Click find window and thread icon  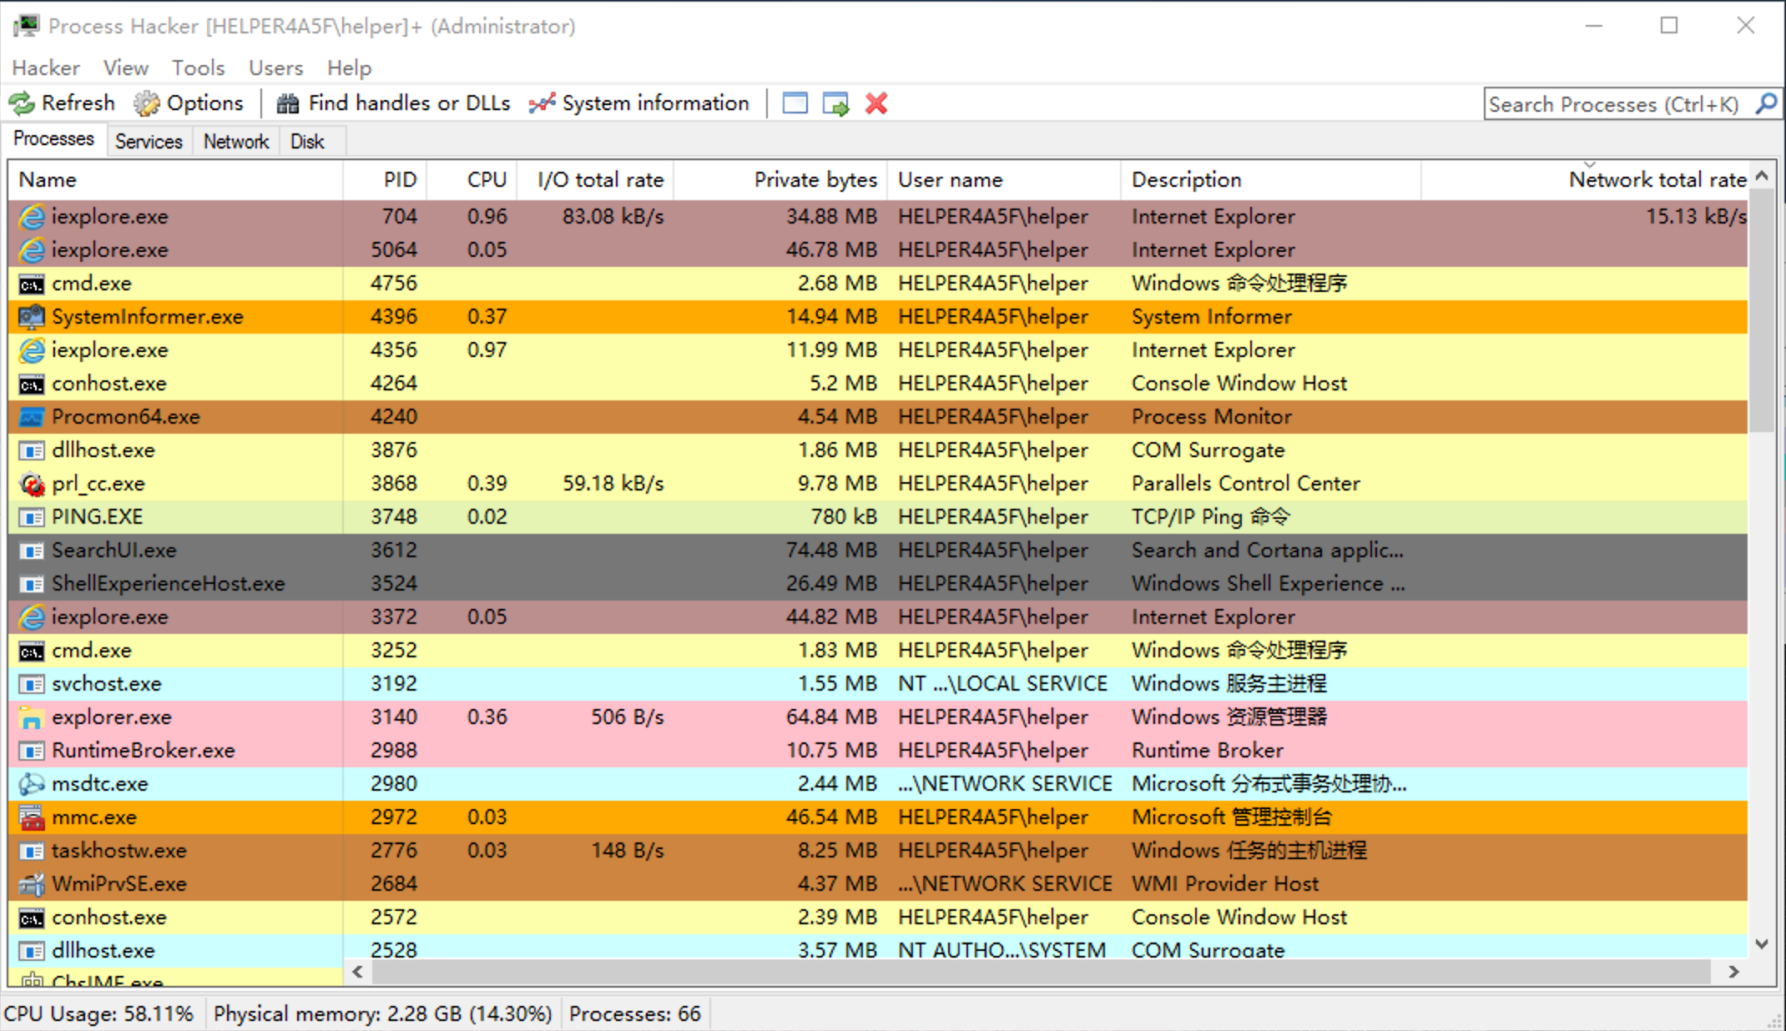[835, 103]
